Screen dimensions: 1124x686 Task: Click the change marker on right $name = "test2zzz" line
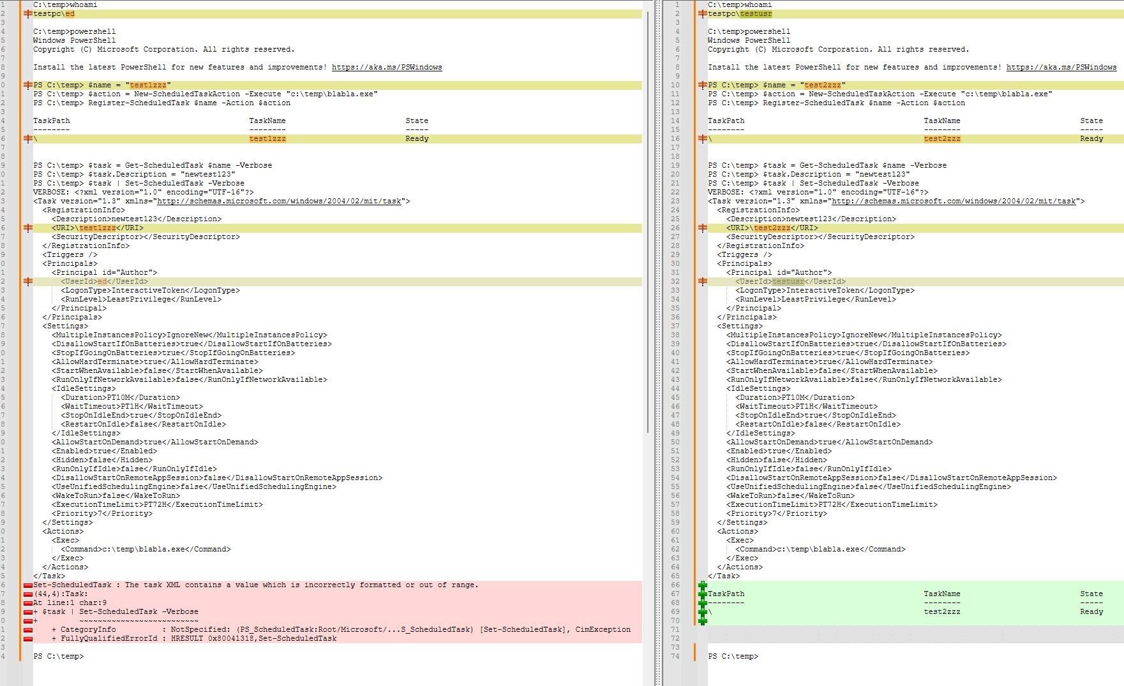coord(703,85)
